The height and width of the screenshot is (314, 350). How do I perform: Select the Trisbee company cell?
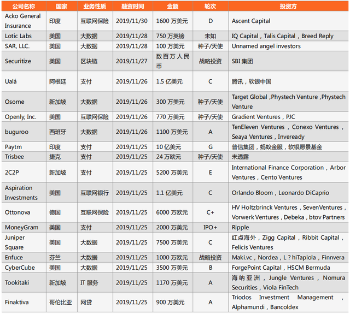(24, 157)
